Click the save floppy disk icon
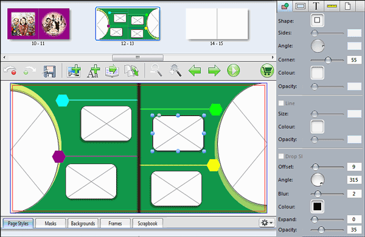The image size is (365, 237). tap(49, 71)
